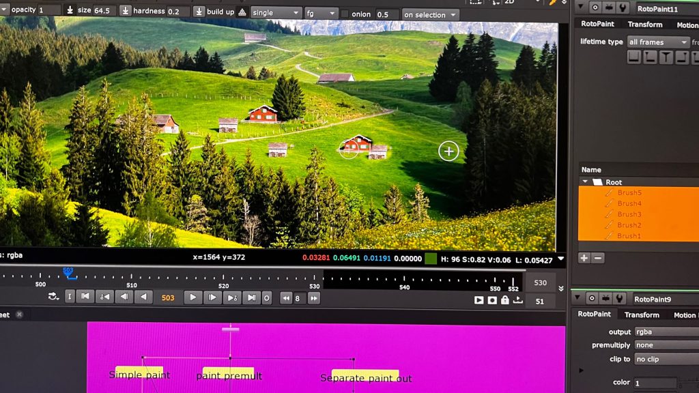Viewport: 699px width, 393px height.
Task: Click the frame 503 playhead marker
Action: pyautogui.click(x=68, y=273)
